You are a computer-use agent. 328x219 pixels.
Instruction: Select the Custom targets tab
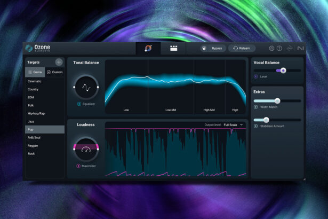[54, 72]
